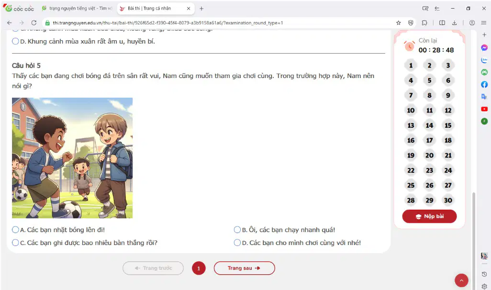Viewport: 491px width, 290px height.
Task: Jump to question 12 in the navigator
Action: click(x=448, y=110)
